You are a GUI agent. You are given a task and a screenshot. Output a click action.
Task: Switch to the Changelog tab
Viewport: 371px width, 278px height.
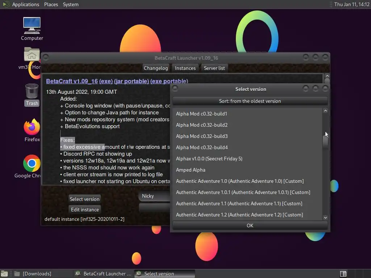coord(156,68)
